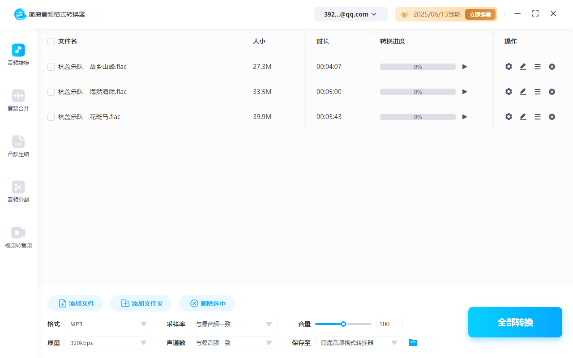Remove 花斑马.flac using its delete icon
This screenshot has height=358, width=573.
pos(552,116)
